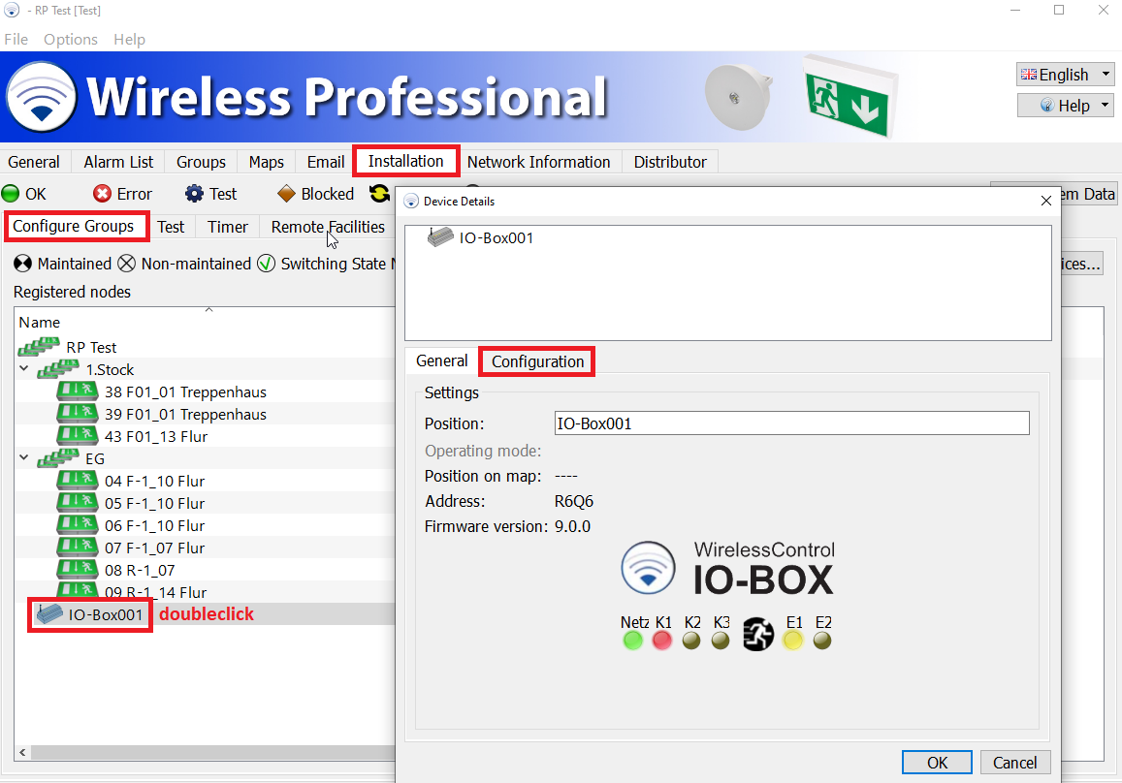
Task: Open the Help menu in menu bar
Action: pyautogui.click(x=130, y=40)
